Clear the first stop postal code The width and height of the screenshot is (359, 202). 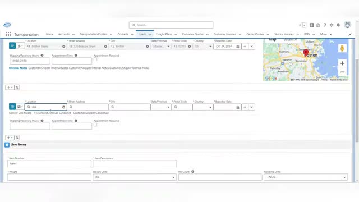pos(190,47)
